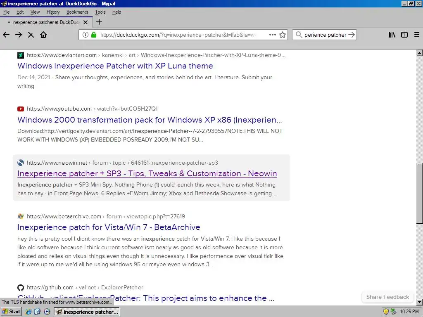Open Inexperience patcher + SP3 Neowin link
Viewport: 423px width, 317px height.
(147, 174)
